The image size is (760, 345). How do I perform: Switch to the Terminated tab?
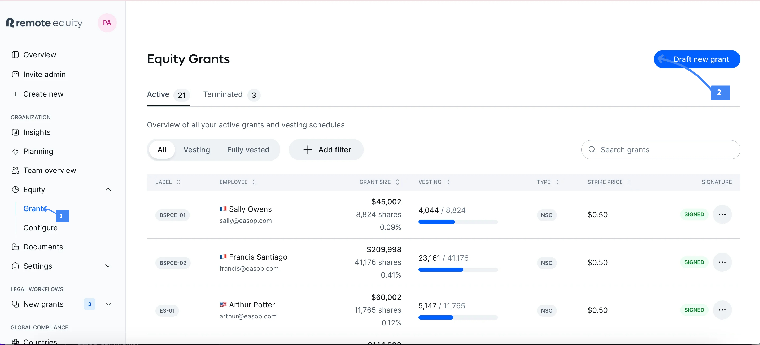232,95
